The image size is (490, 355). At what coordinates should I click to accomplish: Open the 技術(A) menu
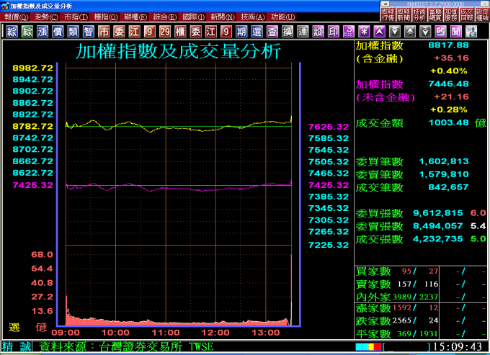pyautogui.click(x=252, y=17)
